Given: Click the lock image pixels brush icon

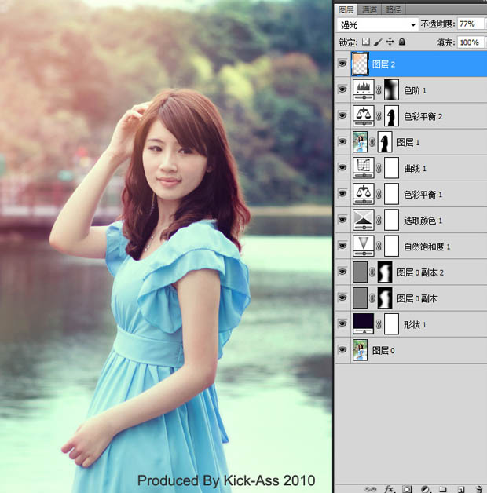Looking at the screenshot, I should pos(378,42).
